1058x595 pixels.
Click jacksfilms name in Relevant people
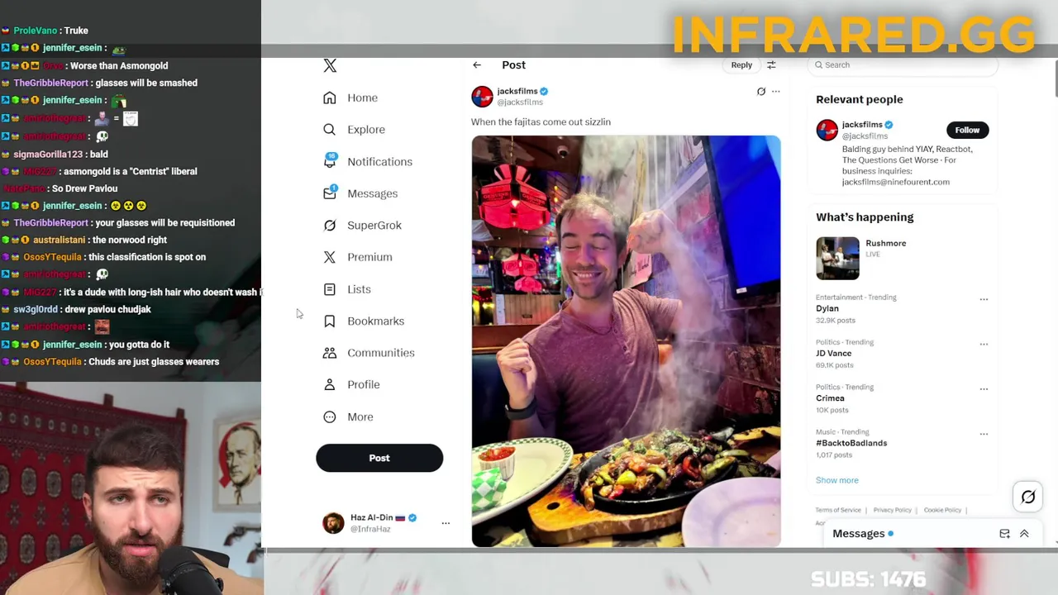point(862,125)
